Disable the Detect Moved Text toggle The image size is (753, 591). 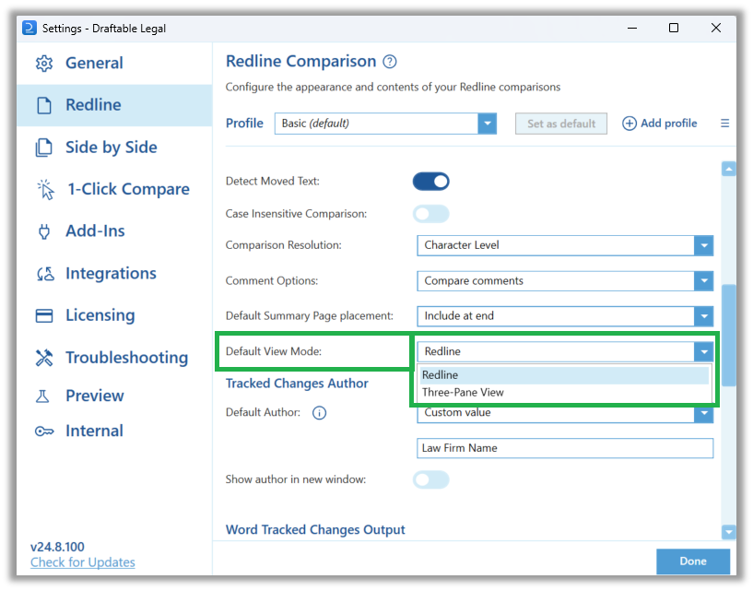click(x=430, y=181)
